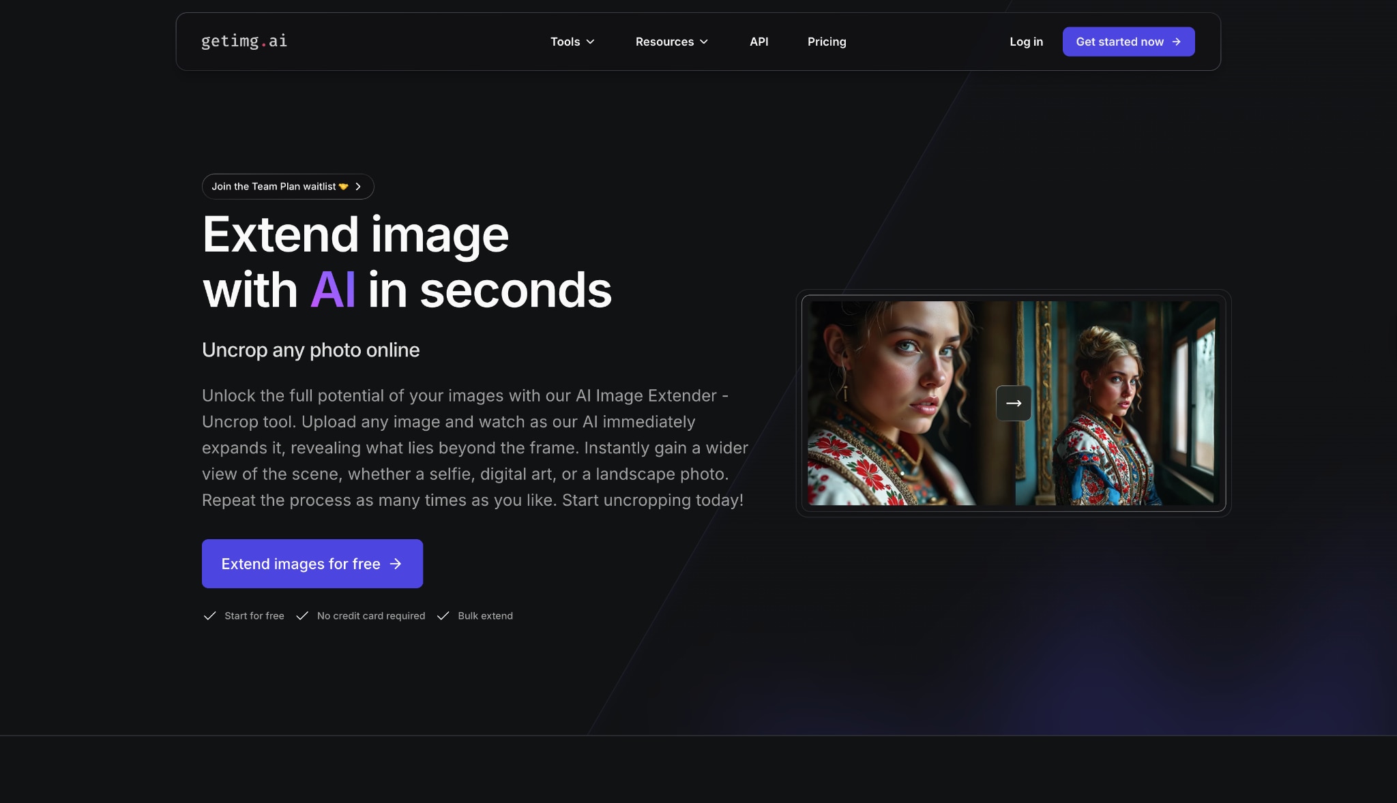The width and height of the screenshot is (1397, 803).
Task: Expand the Resources dropdown
Action: (x=671, y=42)
